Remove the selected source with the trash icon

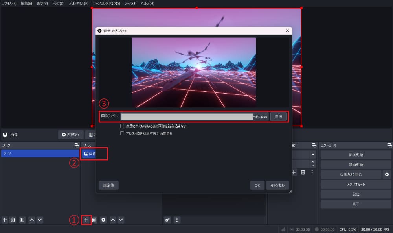pos(94,220)
